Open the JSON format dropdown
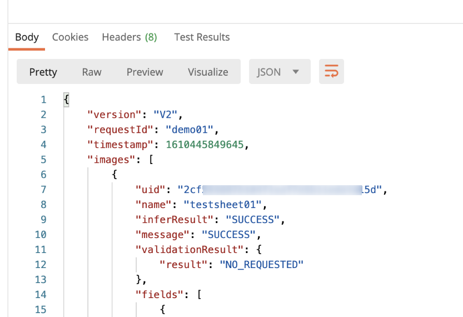The width and height of the screenshot is (463, 317). click(279, 72)
